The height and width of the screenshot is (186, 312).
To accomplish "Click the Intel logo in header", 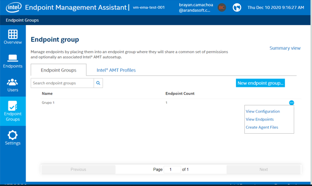I will (13, 7).
